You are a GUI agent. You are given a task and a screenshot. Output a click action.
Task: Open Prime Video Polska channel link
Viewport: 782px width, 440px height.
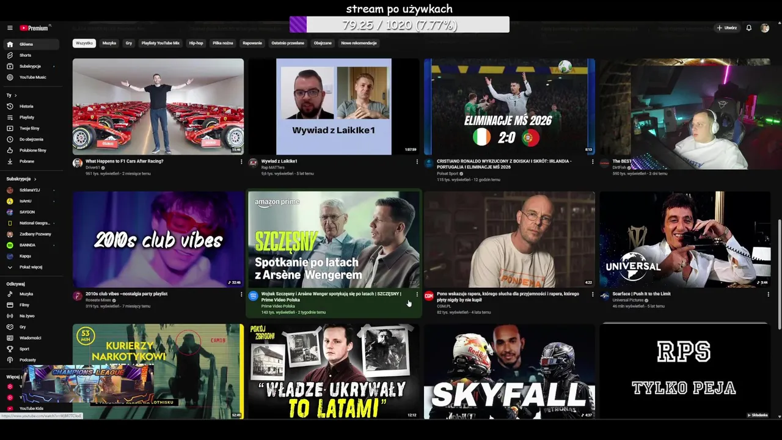click(278, 306)
